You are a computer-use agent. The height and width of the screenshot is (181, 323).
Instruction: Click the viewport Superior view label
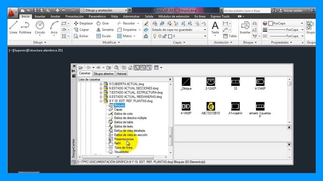[20, 50]
